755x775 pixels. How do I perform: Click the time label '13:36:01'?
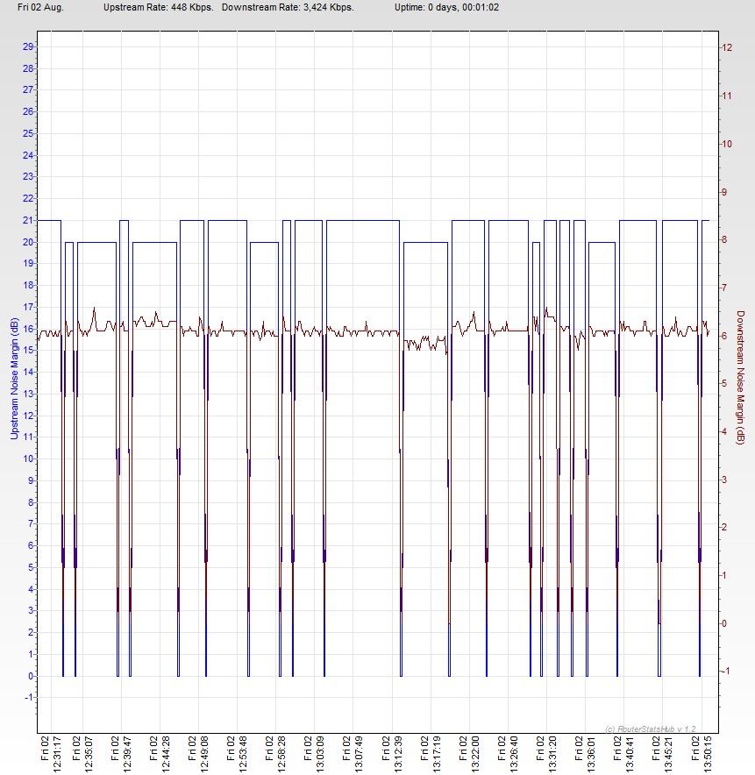[591, 754]
